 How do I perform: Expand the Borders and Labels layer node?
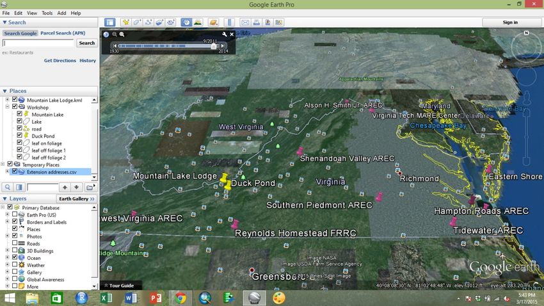[7, 221]
